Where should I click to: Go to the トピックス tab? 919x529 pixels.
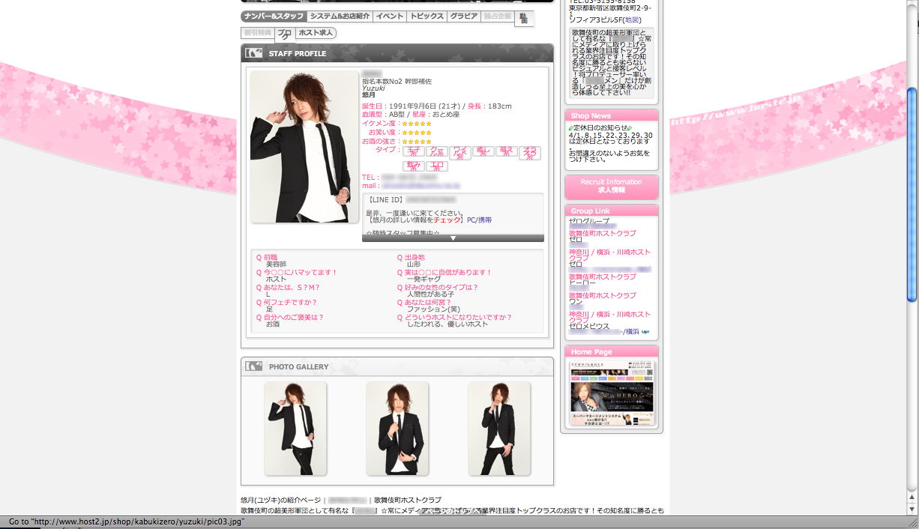pyautogui.click(x=427, y=16)
